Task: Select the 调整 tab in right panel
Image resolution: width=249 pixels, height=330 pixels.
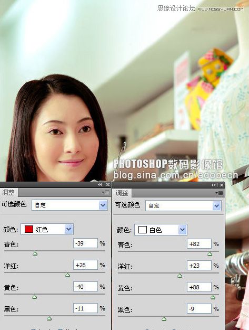Action: [122, 193]
